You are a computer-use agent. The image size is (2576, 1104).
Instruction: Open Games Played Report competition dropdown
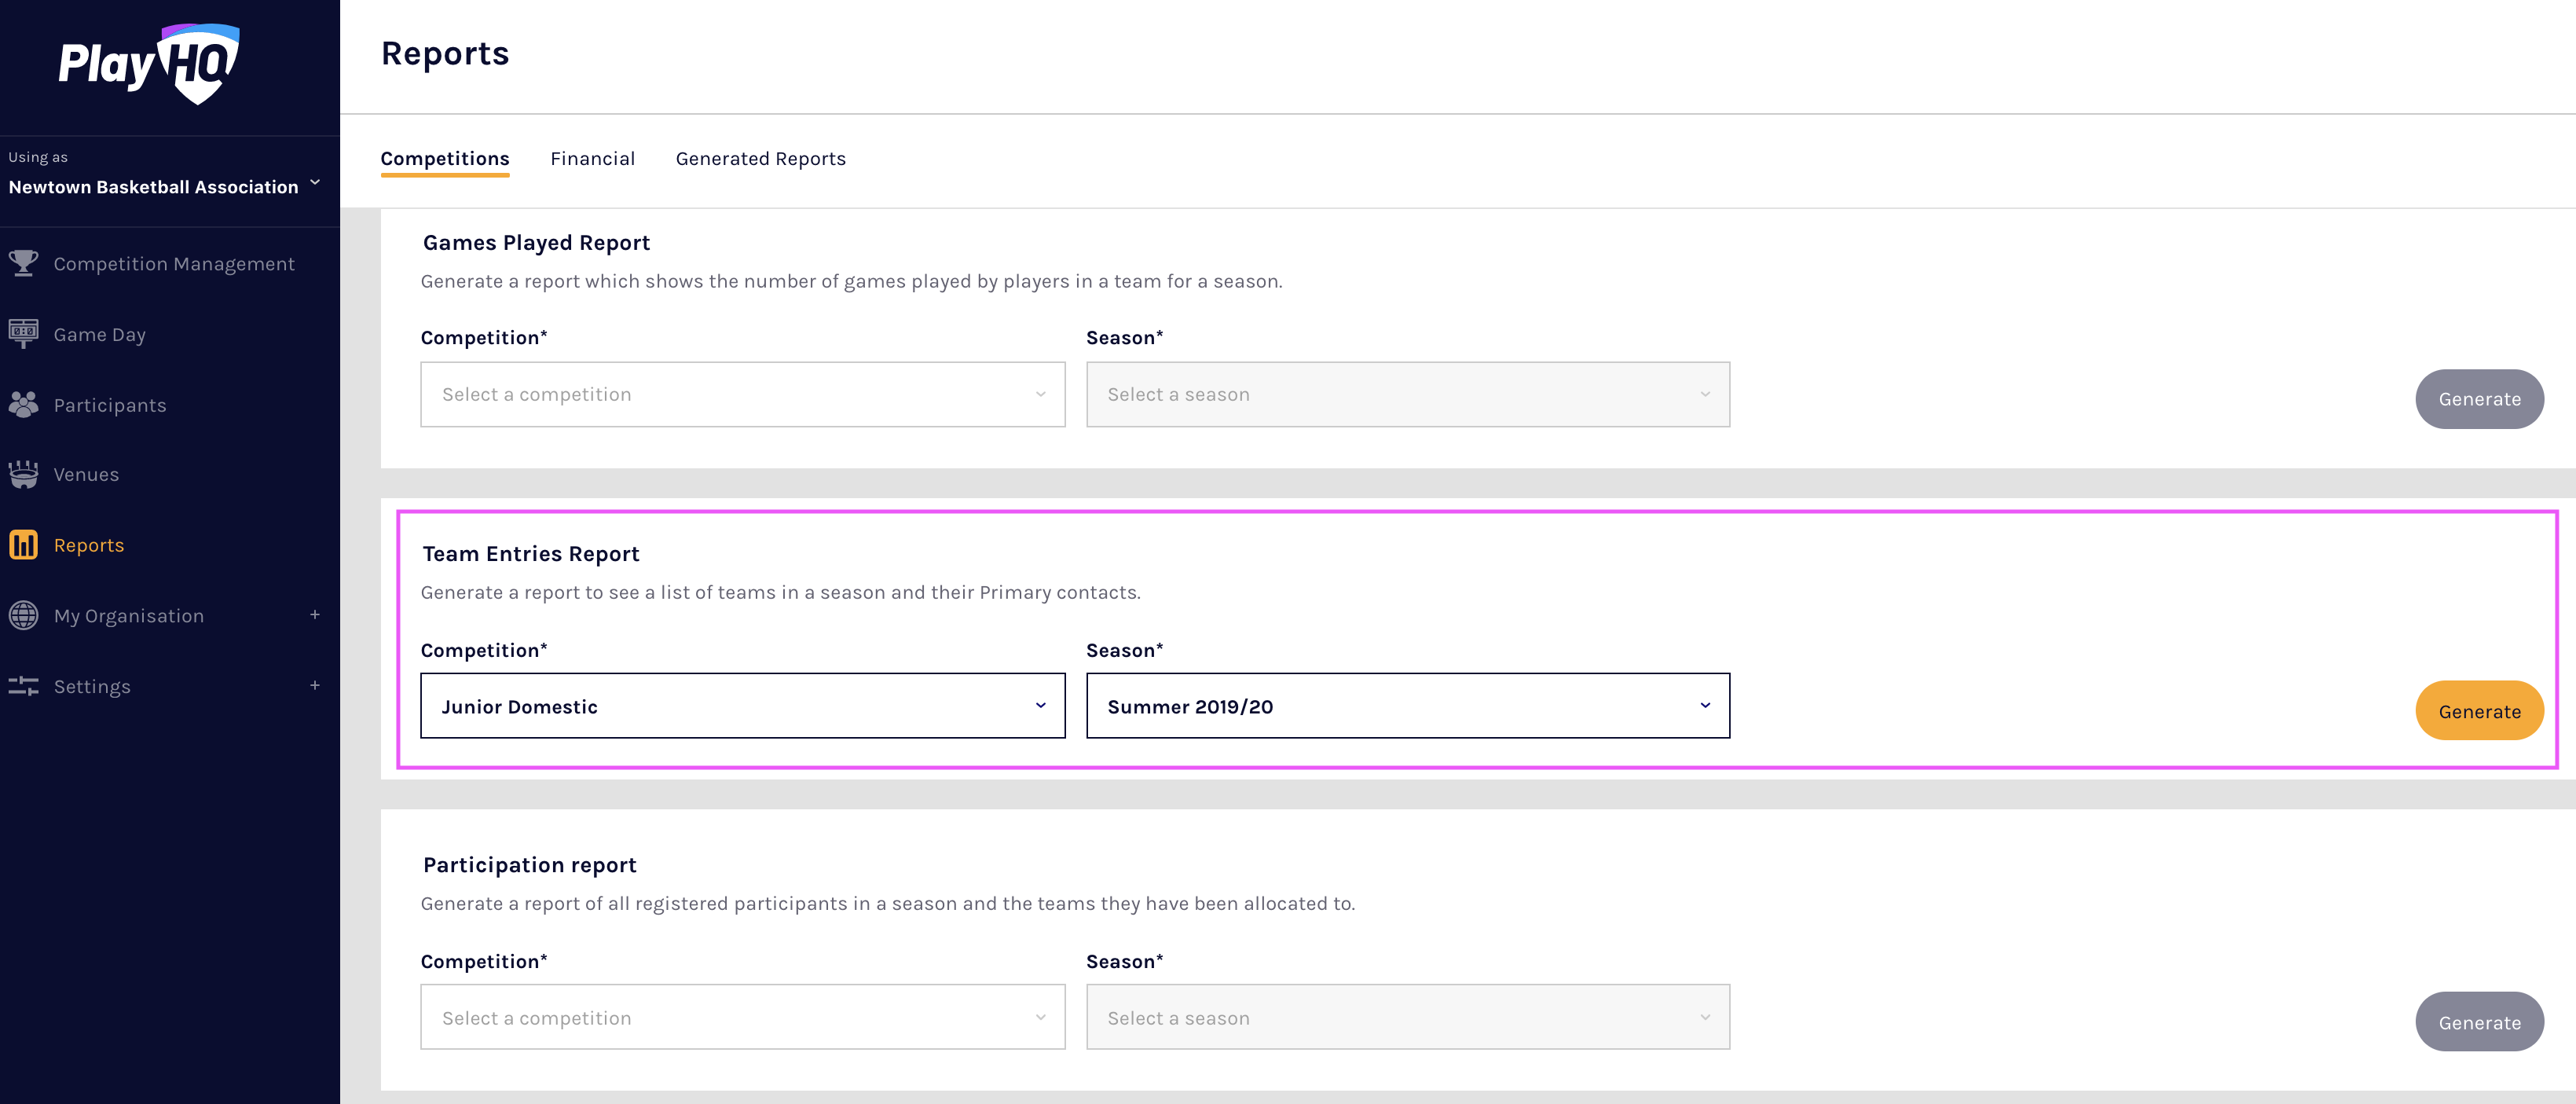(x=742, y=394)
